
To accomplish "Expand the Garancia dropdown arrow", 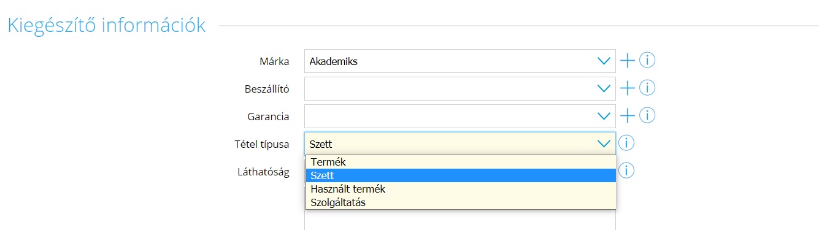I will (604, 116).
